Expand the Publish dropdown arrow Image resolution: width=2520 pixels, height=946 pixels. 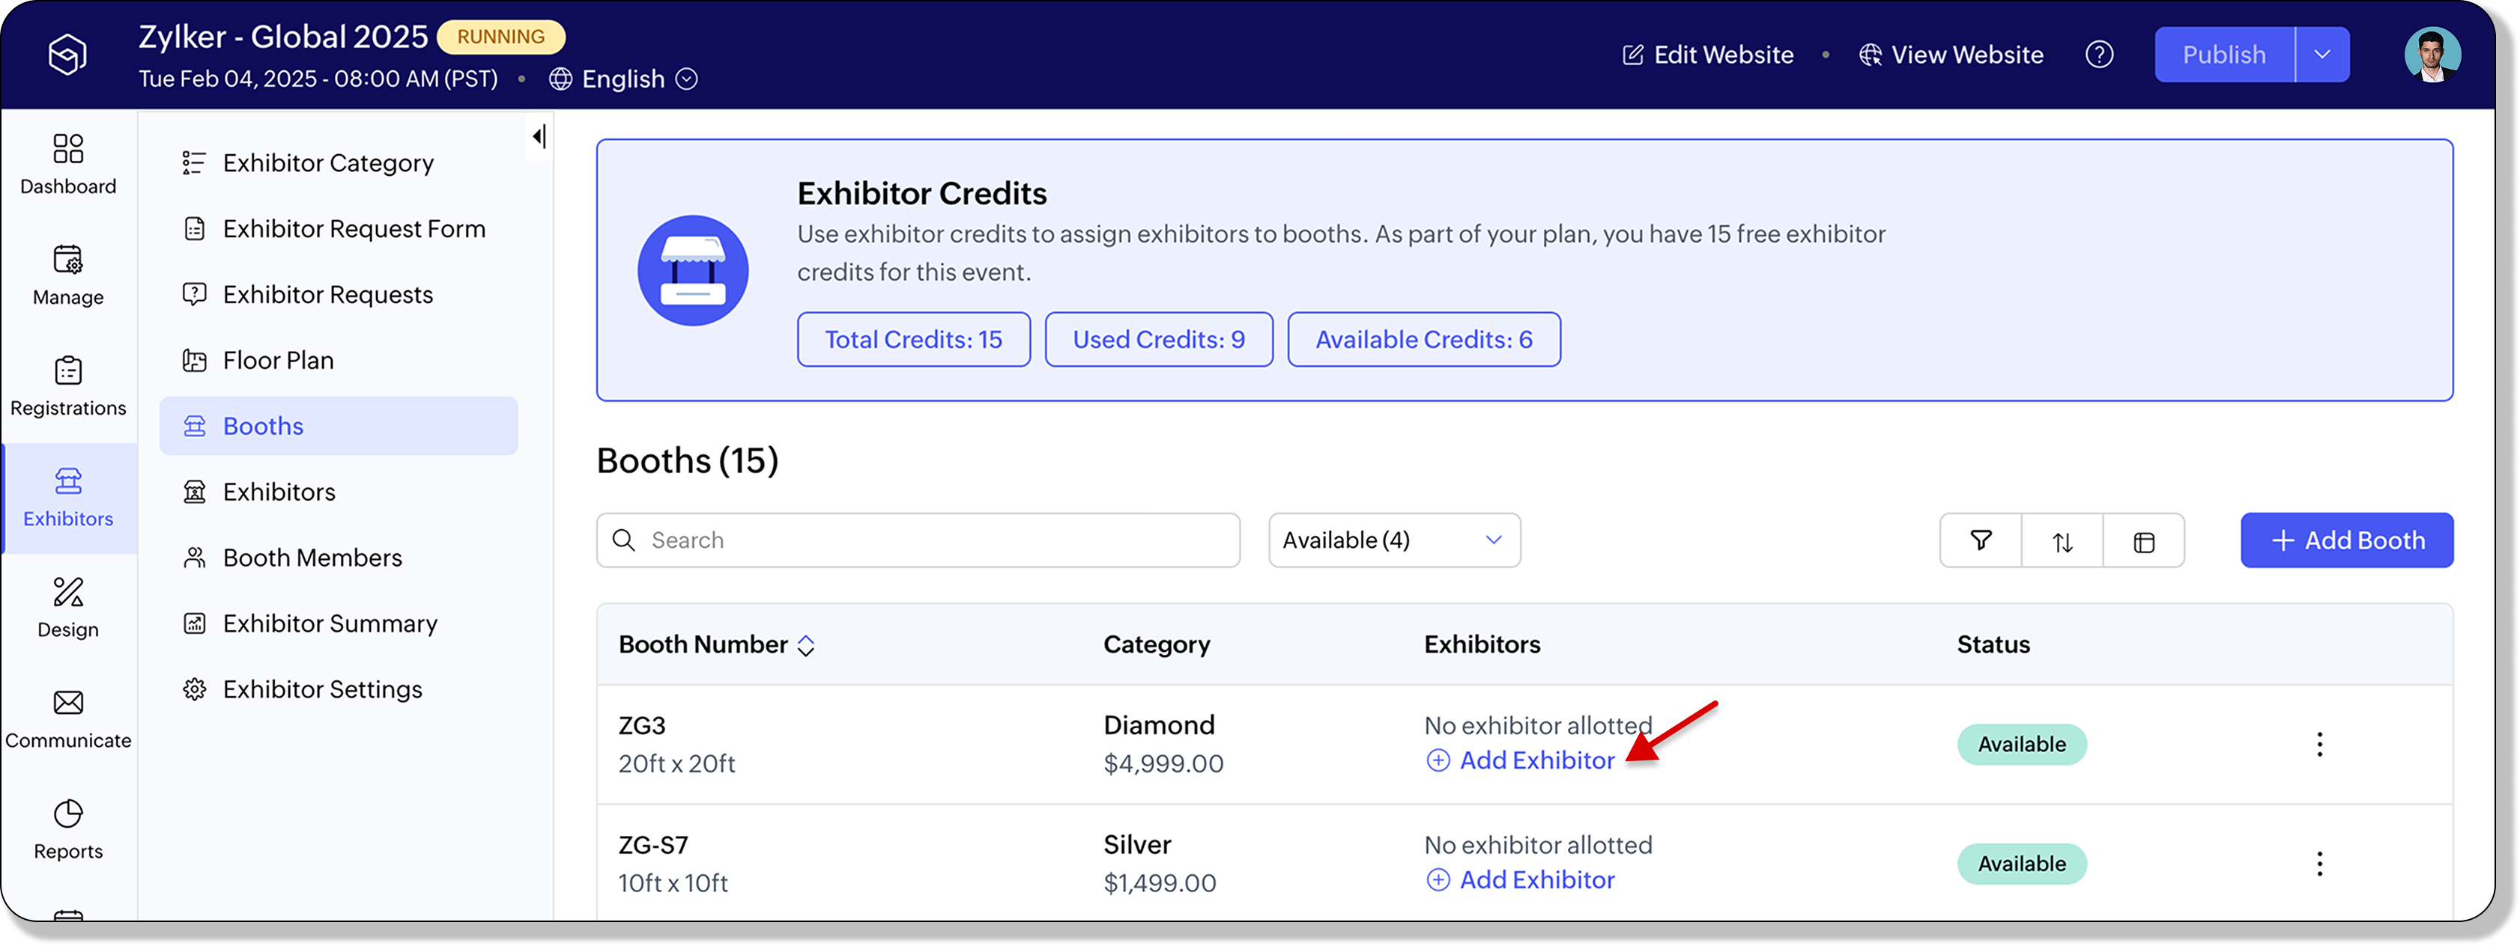click(x=2321, y=55)
